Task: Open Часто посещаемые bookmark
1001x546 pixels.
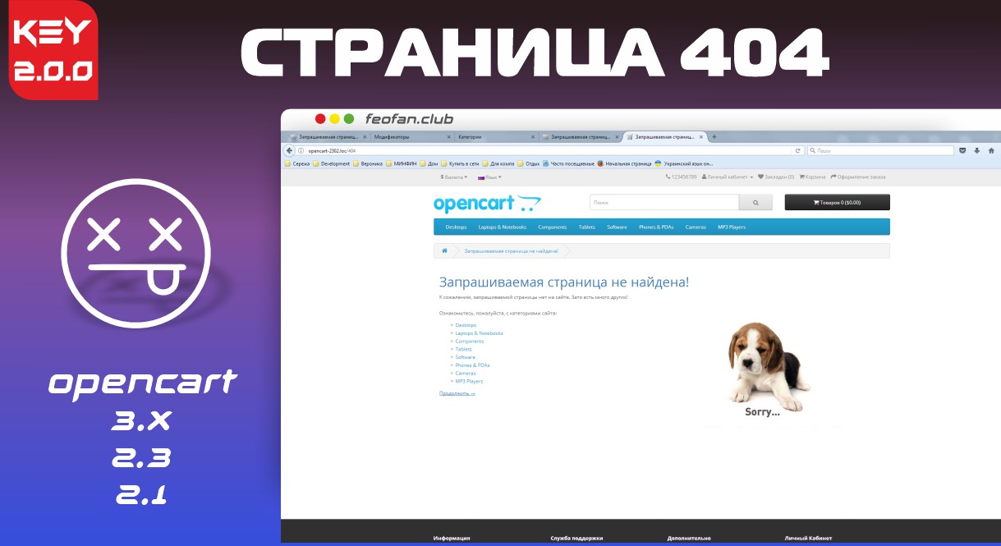Action: (x=568, y=163)
